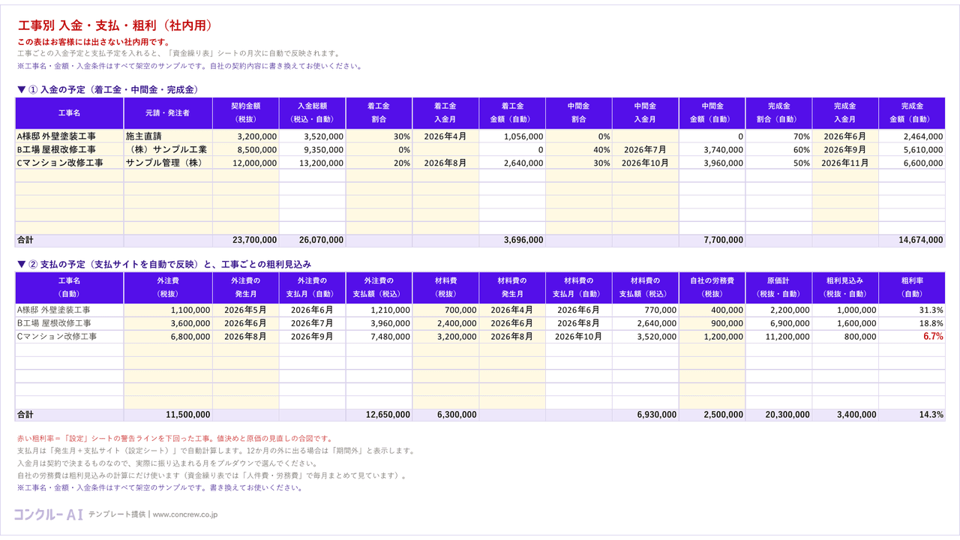Screen dimensions: 960x540
Task: Select A様邸 外壁塗装工事 in the 入金 table
Action: tap(69, 136)
